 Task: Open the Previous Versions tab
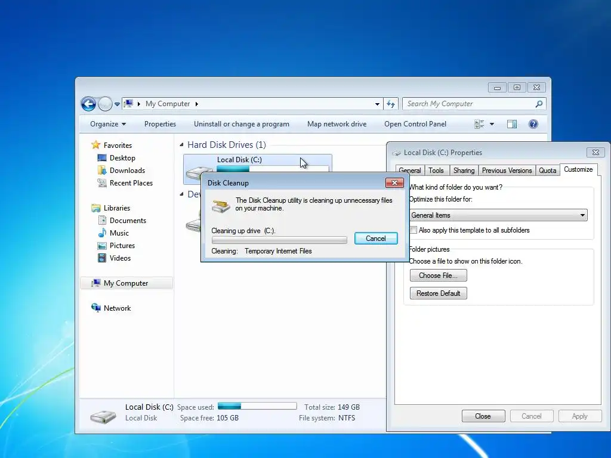(507, 171)
